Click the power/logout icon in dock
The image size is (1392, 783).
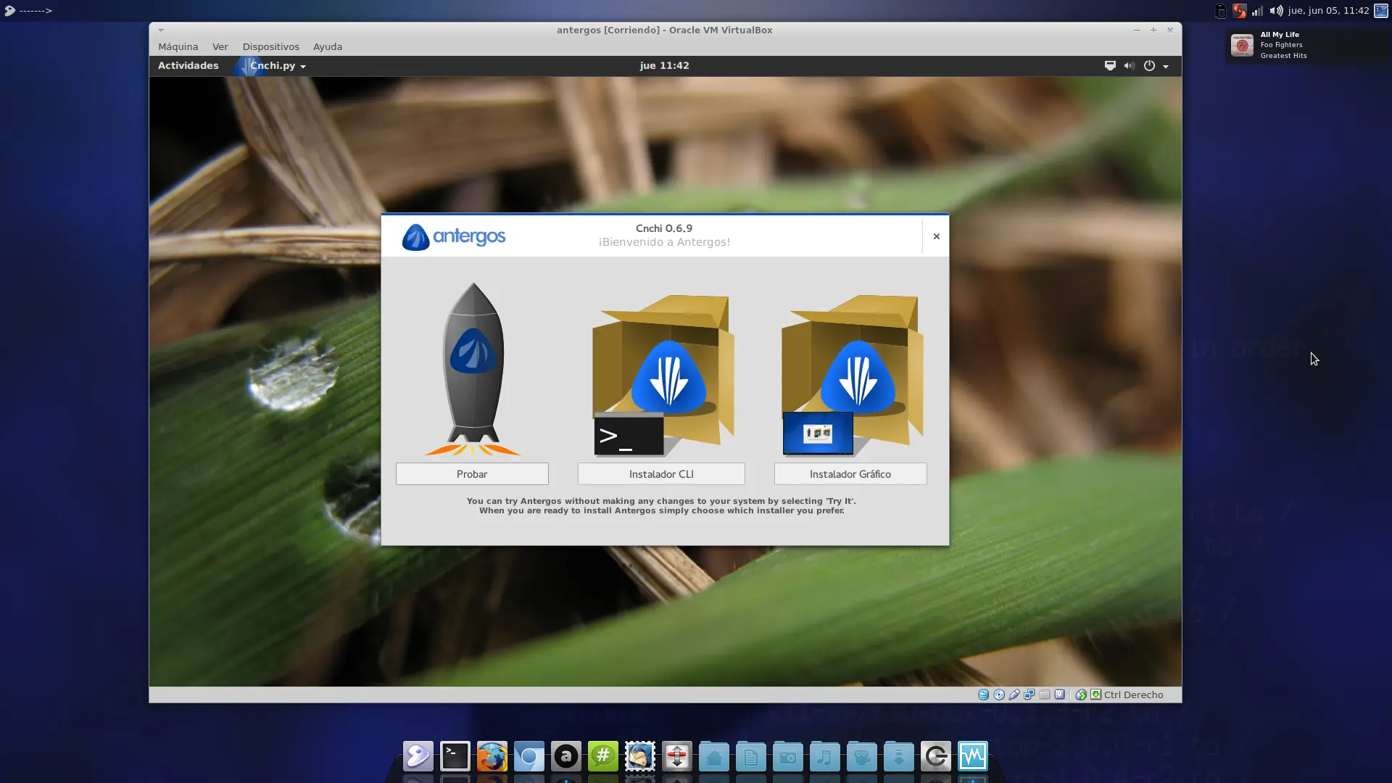pyautogui.click(x=936, y=756)
